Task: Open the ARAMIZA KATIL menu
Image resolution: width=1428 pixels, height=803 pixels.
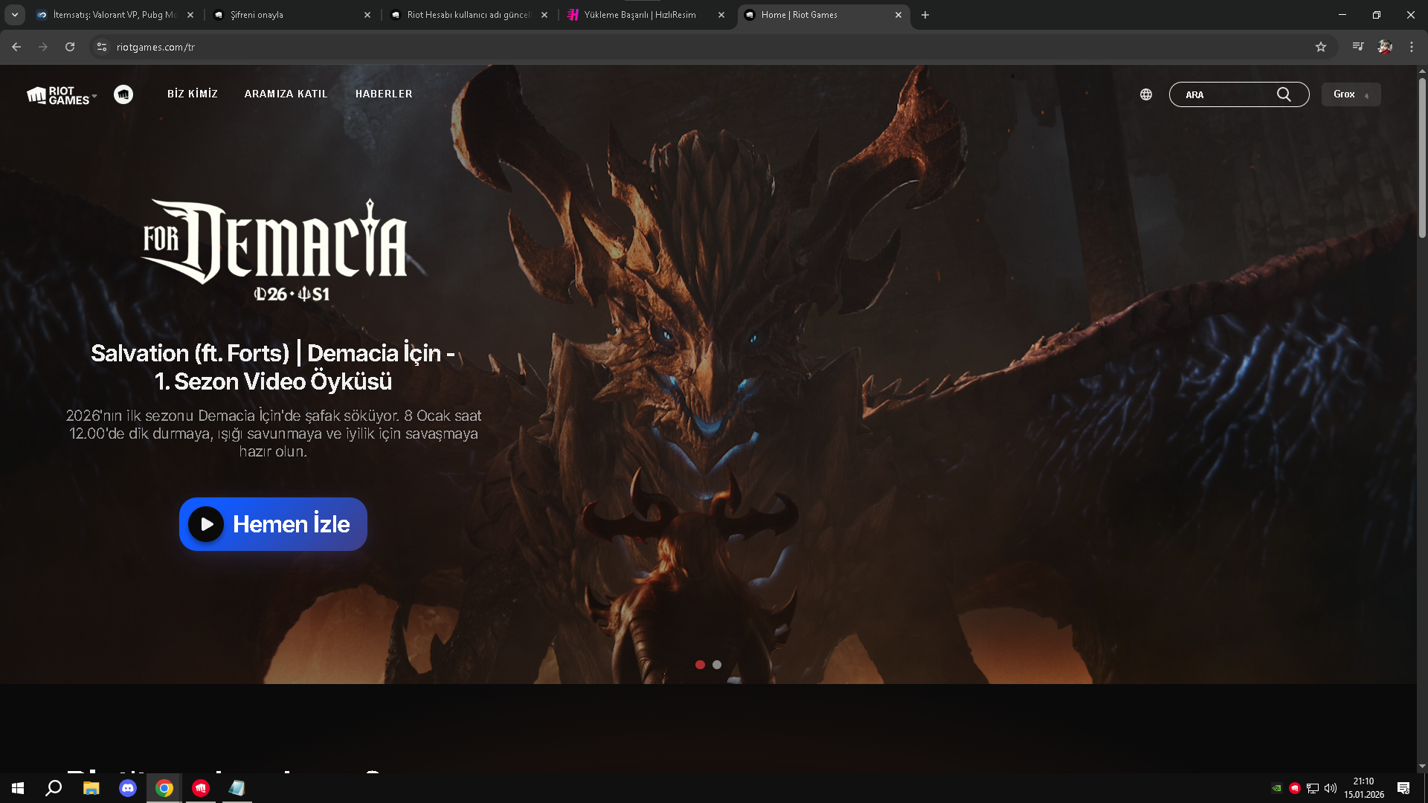Action: (x=286, y=94)
